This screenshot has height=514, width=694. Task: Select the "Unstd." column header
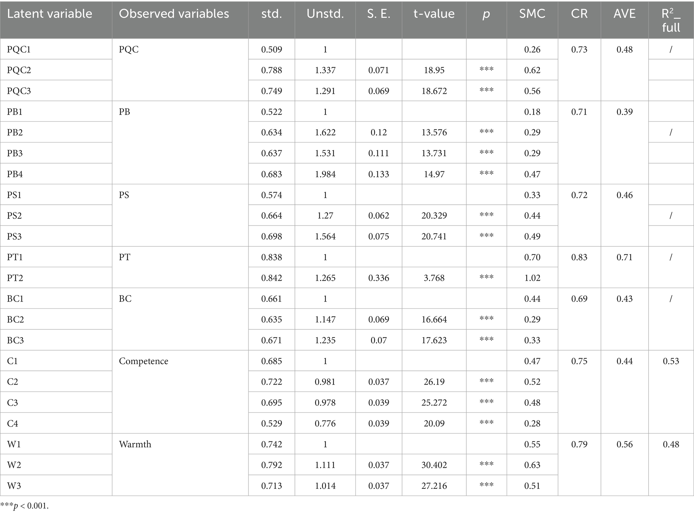pyautogui.click(x=325, y=14)
